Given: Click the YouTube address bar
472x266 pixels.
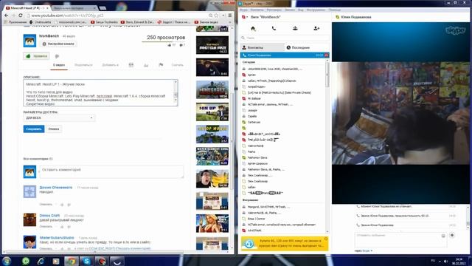Looking at the screenshot, I should (x=117, y=16).
